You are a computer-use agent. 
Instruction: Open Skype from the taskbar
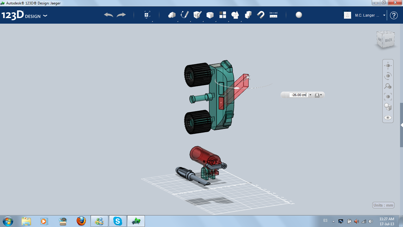(x=118, y=221)
